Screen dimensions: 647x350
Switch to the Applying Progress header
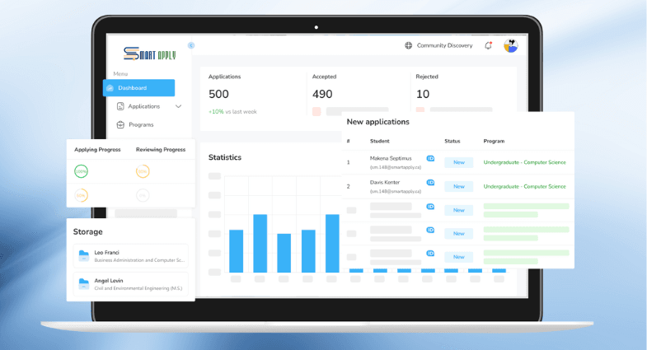(x=97, y=150)
